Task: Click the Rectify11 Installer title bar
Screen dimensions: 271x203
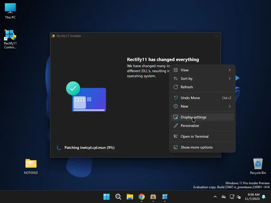Action: [135, 36]
